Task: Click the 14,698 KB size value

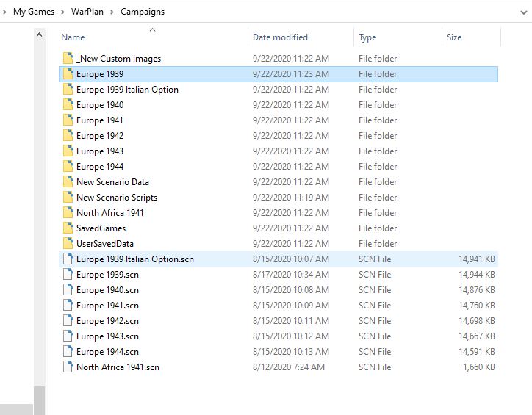Action: click(477, 321)
